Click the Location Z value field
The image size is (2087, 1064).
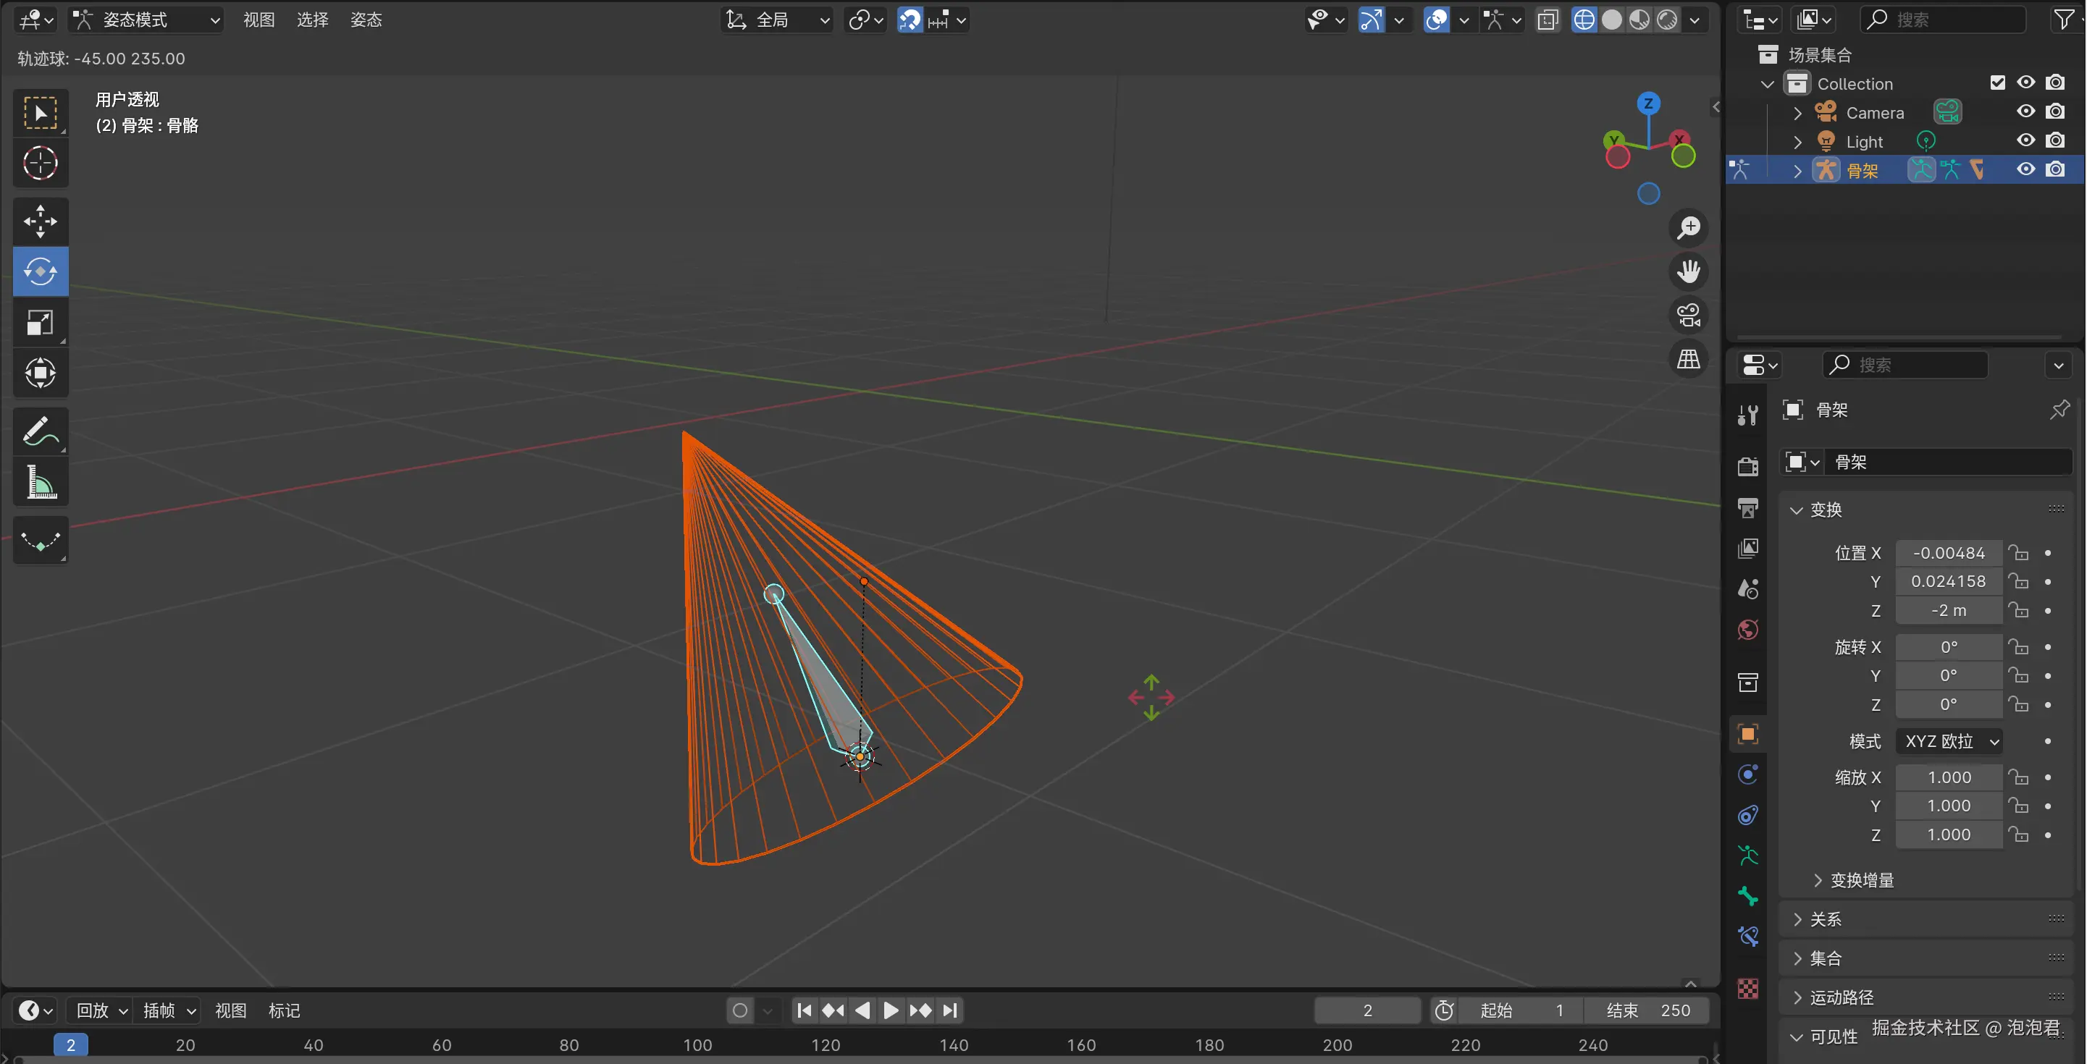click(x=1949, y=609)
